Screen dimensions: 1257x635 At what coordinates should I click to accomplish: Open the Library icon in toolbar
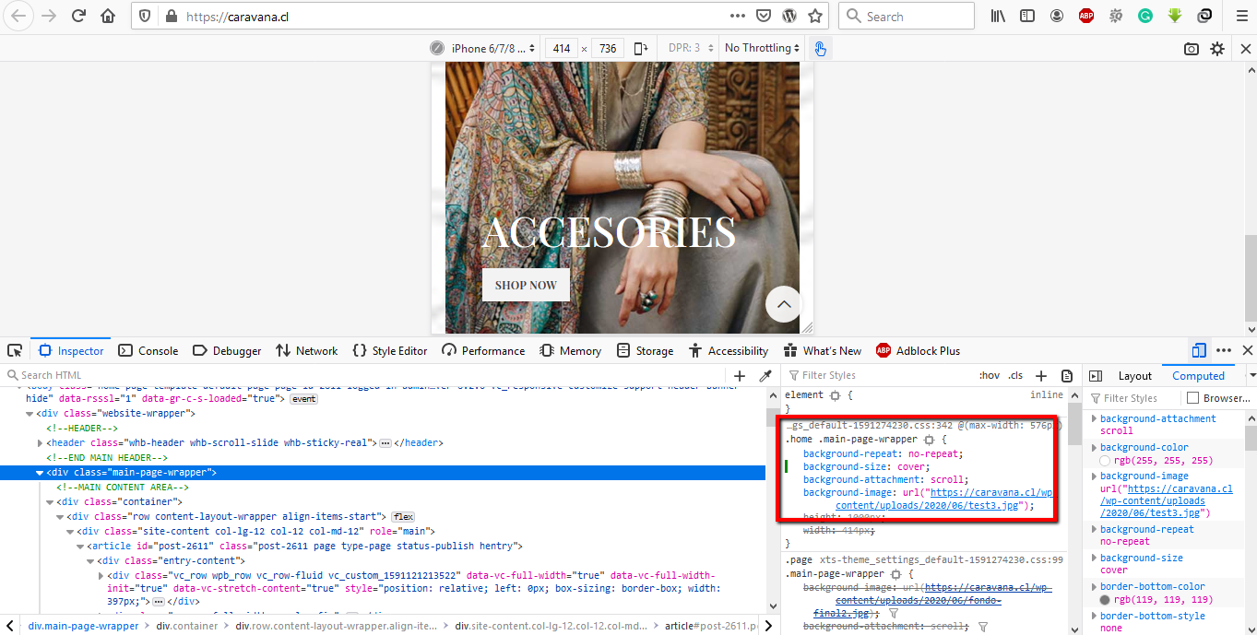(998, 16)
